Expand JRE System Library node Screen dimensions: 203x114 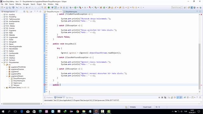click(x=4, y=87)
